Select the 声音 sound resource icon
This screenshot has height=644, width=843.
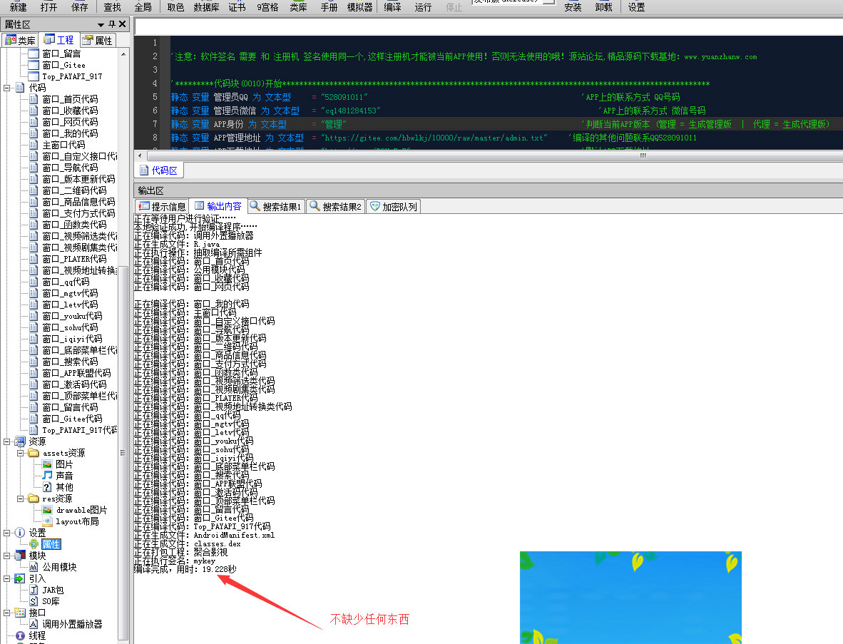point(47,476)
